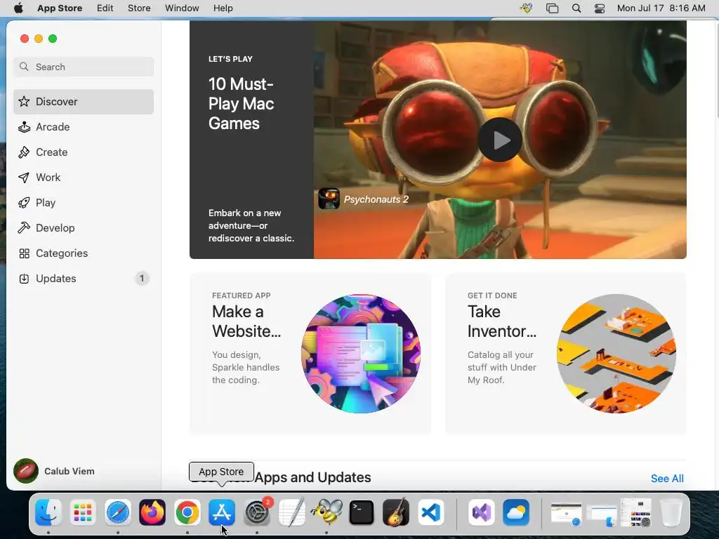Restore the Safari minimized window in Dock

click(567, 514)
